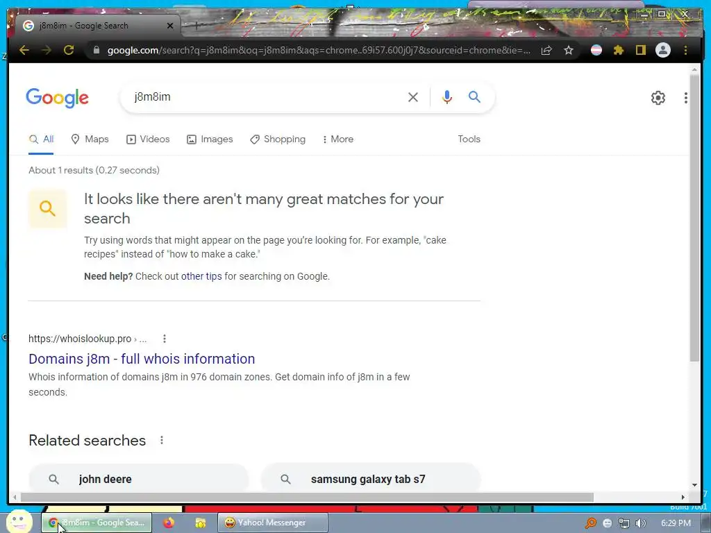This screenshot has width=711, height=533.
Task: Share this page from the address bar
Action: [x=546, y=50]
